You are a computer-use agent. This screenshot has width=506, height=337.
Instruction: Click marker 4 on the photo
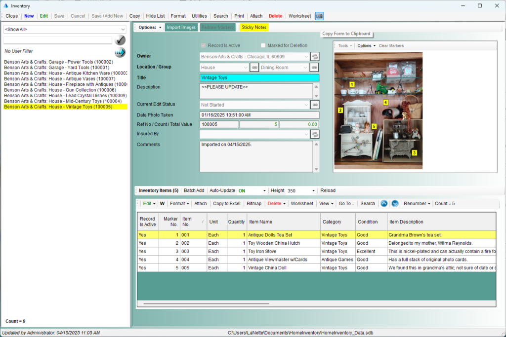(x=385, y=103)
